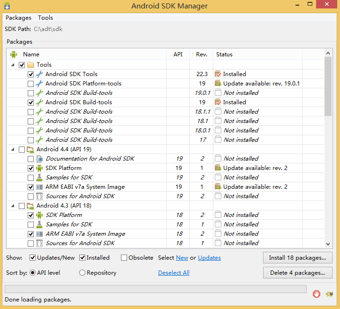Toggle the Updates/New show filter
Screen dimensions: 340x309
pyautogui.click(x=32, y=258)
